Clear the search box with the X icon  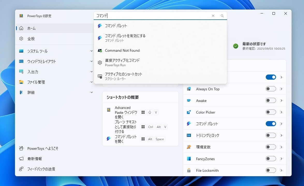click(213, 16)
